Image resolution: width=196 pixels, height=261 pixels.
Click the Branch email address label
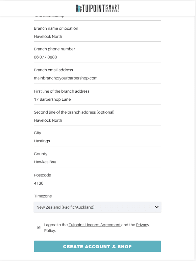(x=53, y=70)
